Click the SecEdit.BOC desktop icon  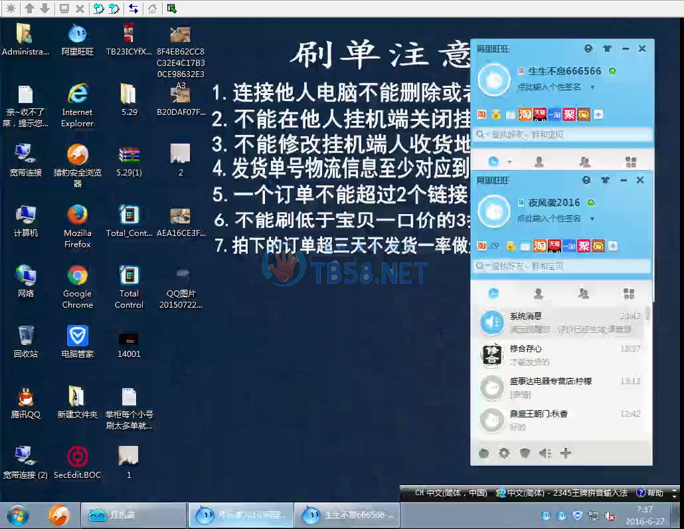tap(77, 463)
